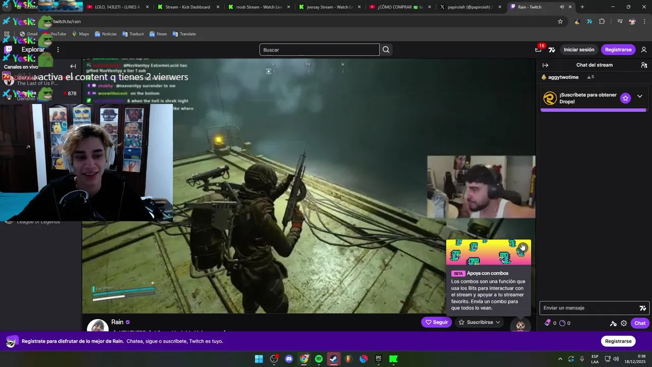652x367 pixels.
Task: Open the Kick app from the taskbar
Action: [x=393, y=359]
